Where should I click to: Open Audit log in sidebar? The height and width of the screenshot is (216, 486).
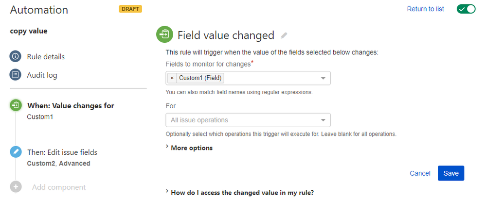click(42, 75)
